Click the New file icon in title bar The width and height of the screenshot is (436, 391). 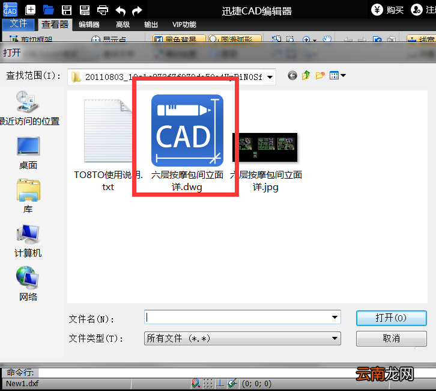[30, 10]
